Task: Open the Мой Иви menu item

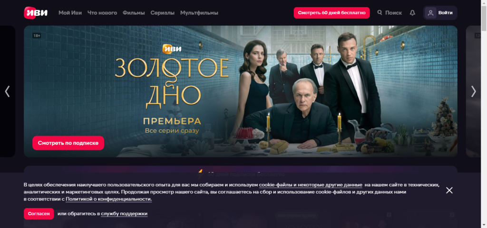Action: (70, 13)
